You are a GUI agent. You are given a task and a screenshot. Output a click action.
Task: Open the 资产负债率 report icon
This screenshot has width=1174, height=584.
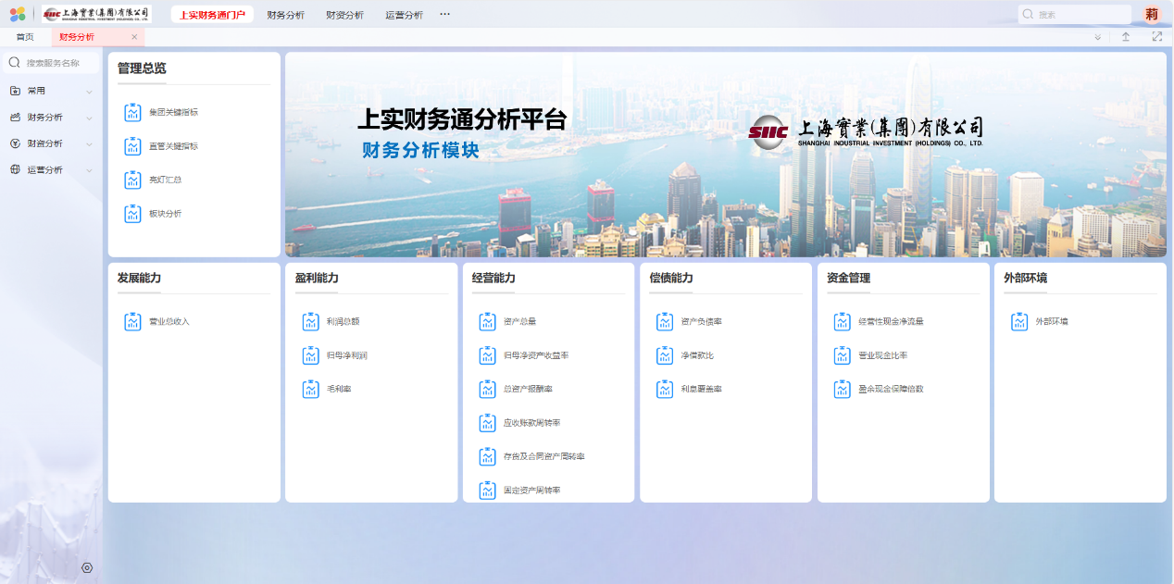coord(665,322)
